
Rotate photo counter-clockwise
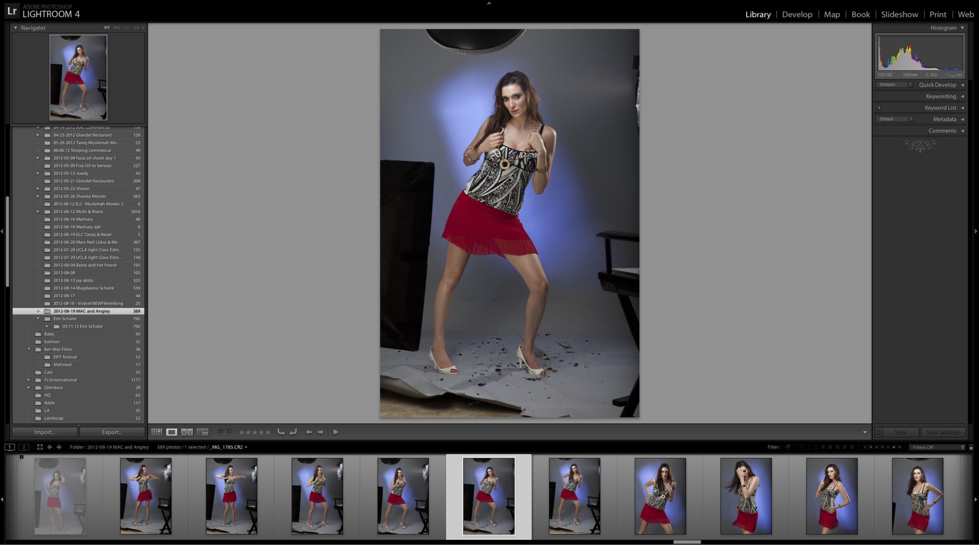pyautogui.click(x=281, y=432)
